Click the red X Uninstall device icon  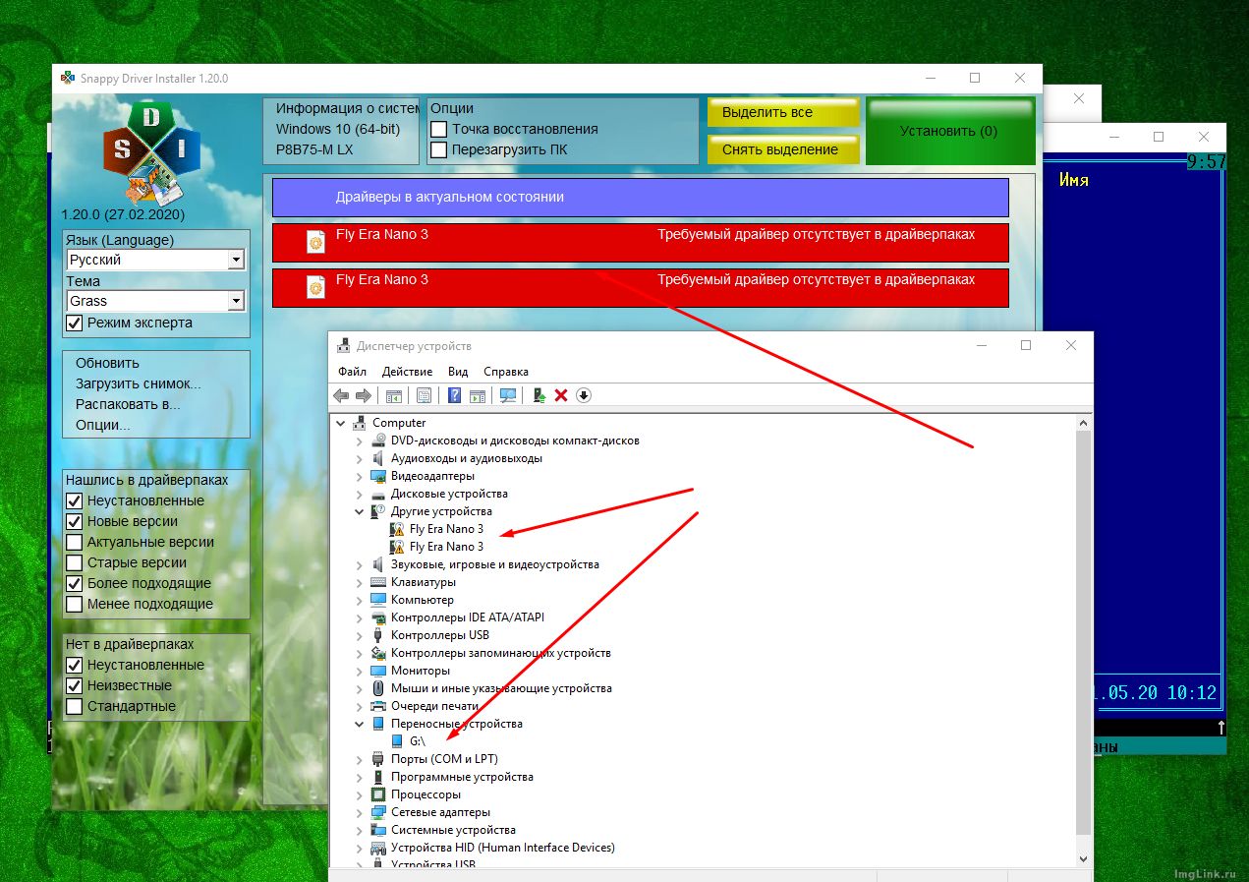coord(561,395)
